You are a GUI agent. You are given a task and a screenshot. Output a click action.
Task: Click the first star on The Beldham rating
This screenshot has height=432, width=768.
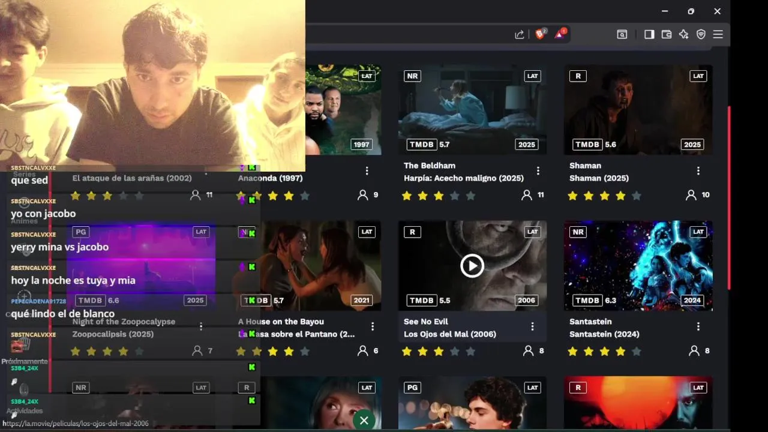(407, 196)
